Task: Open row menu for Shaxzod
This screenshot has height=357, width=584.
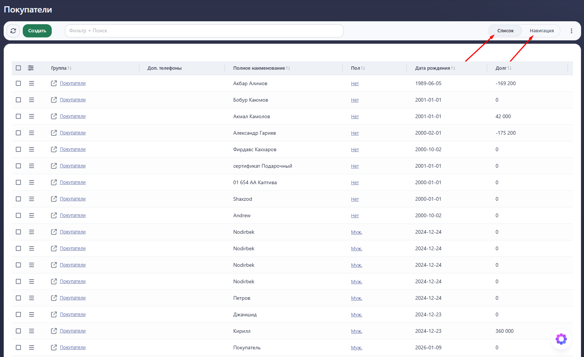Action: coord(32,199)
